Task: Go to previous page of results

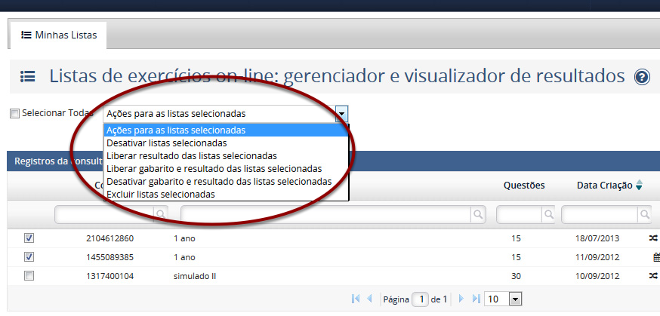Action: click(x=369, y=299)
